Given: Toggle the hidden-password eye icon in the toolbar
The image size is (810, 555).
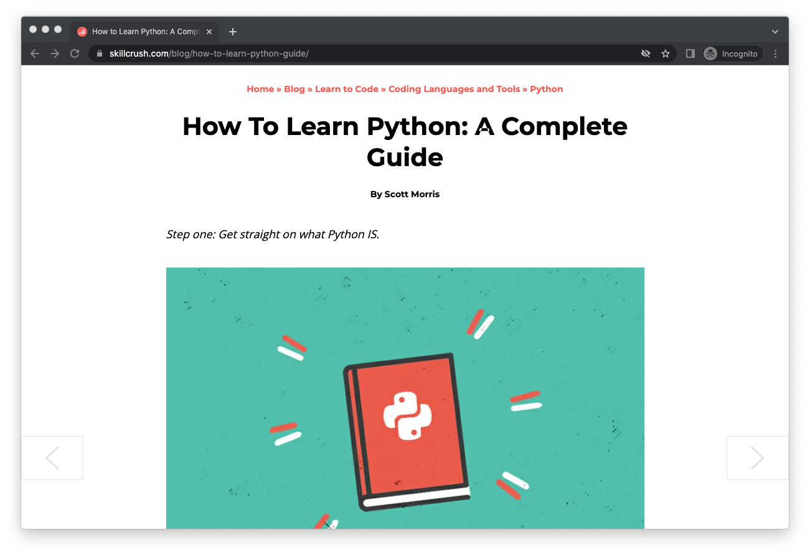Looking at the screenshot, I should [646, 54].
